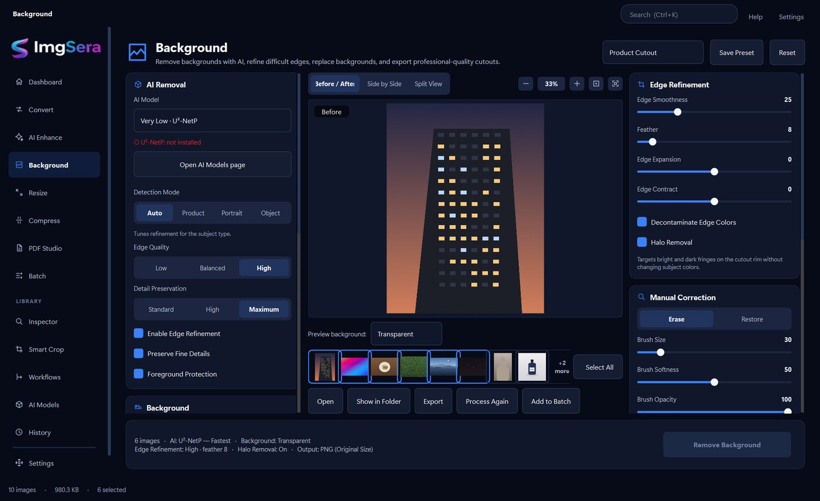Viewport: 820px width, 501px height.
Task: Launch Smart Crop from the sidebar icon
Action: [x=19, y=349]
